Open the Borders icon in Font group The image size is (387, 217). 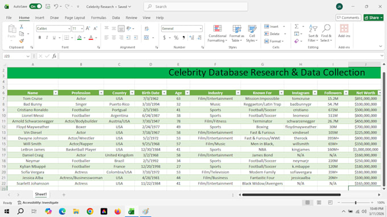(x=67, y=37)
